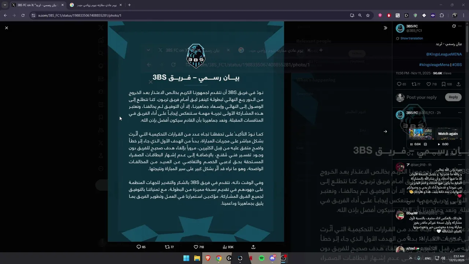This screenshot has width=469, height=264.
Task: Like the photo with heart icon below image
Action: click(x=196, y=247)
